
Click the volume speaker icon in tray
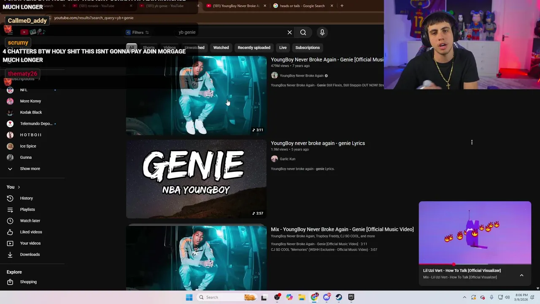pyautogui.click(x=507, y=297)
